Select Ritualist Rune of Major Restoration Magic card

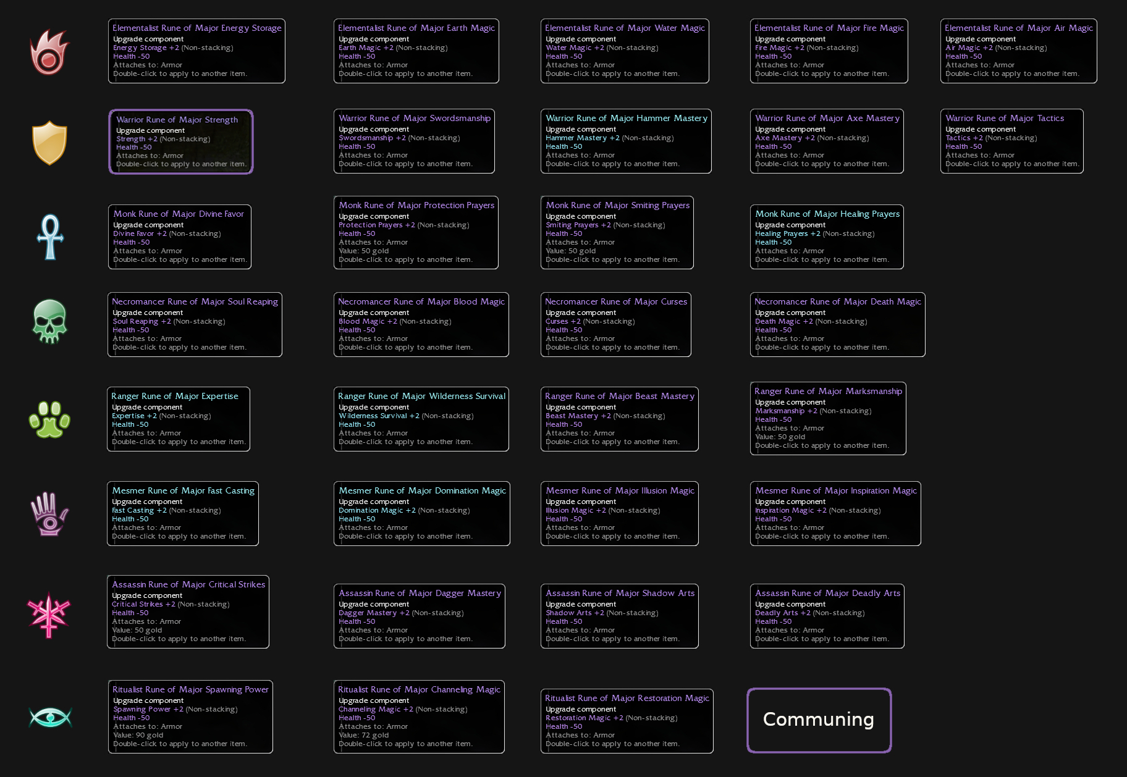627,721
